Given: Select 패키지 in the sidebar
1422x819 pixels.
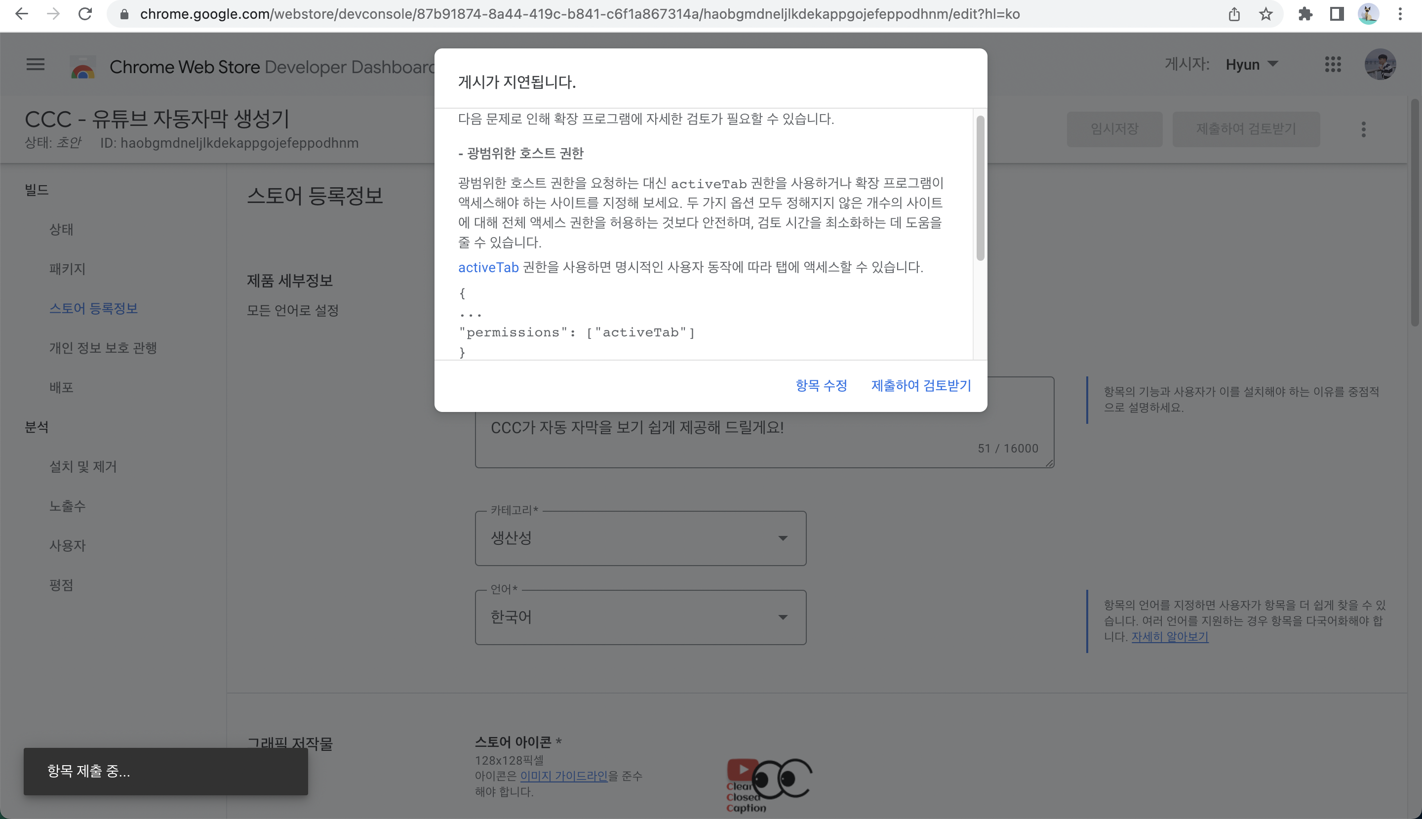Looking at the screenshot, I should [x=67, y=269].
